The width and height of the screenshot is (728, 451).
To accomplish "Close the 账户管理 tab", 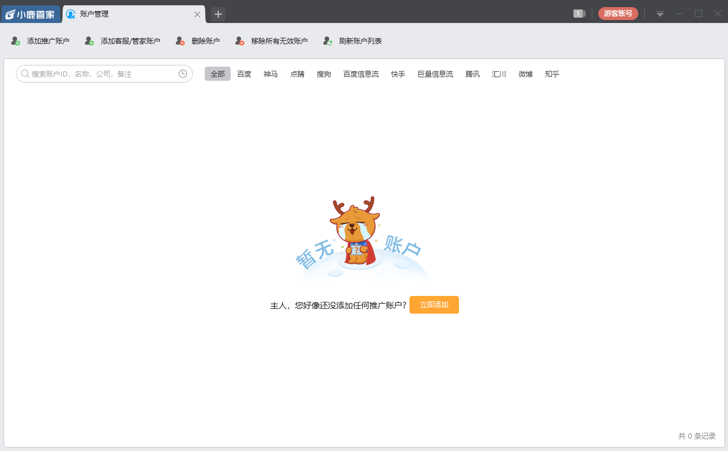I will pyautogui.click(x=198, y=14).
